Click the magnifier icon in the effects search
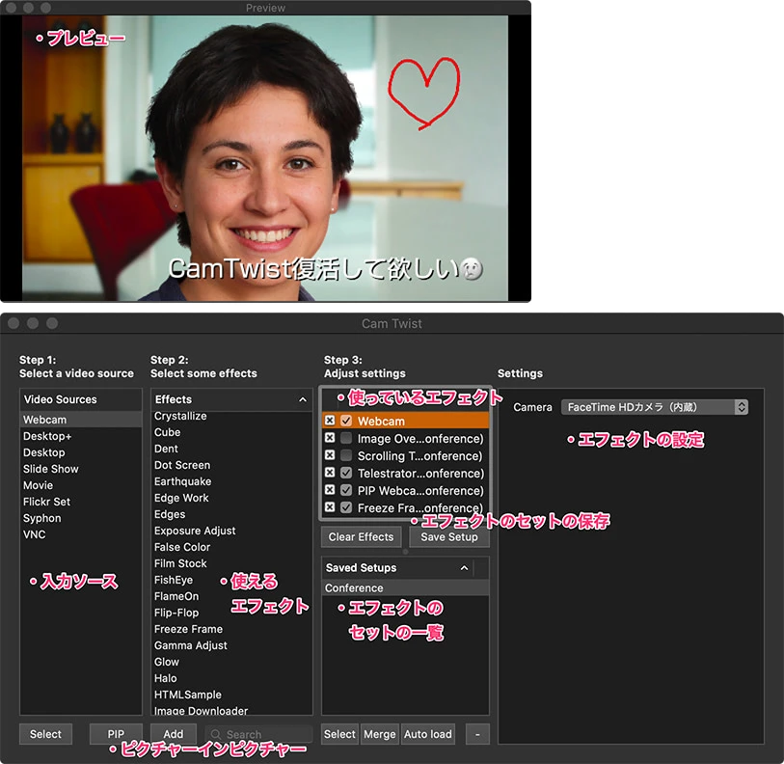Screen dimensions: 784x764 tap(216, 735)
